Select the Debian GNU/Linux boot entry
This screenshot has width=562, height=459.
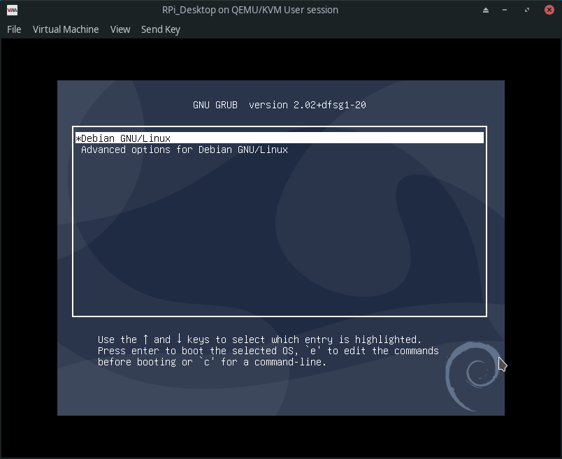[280, 138]
